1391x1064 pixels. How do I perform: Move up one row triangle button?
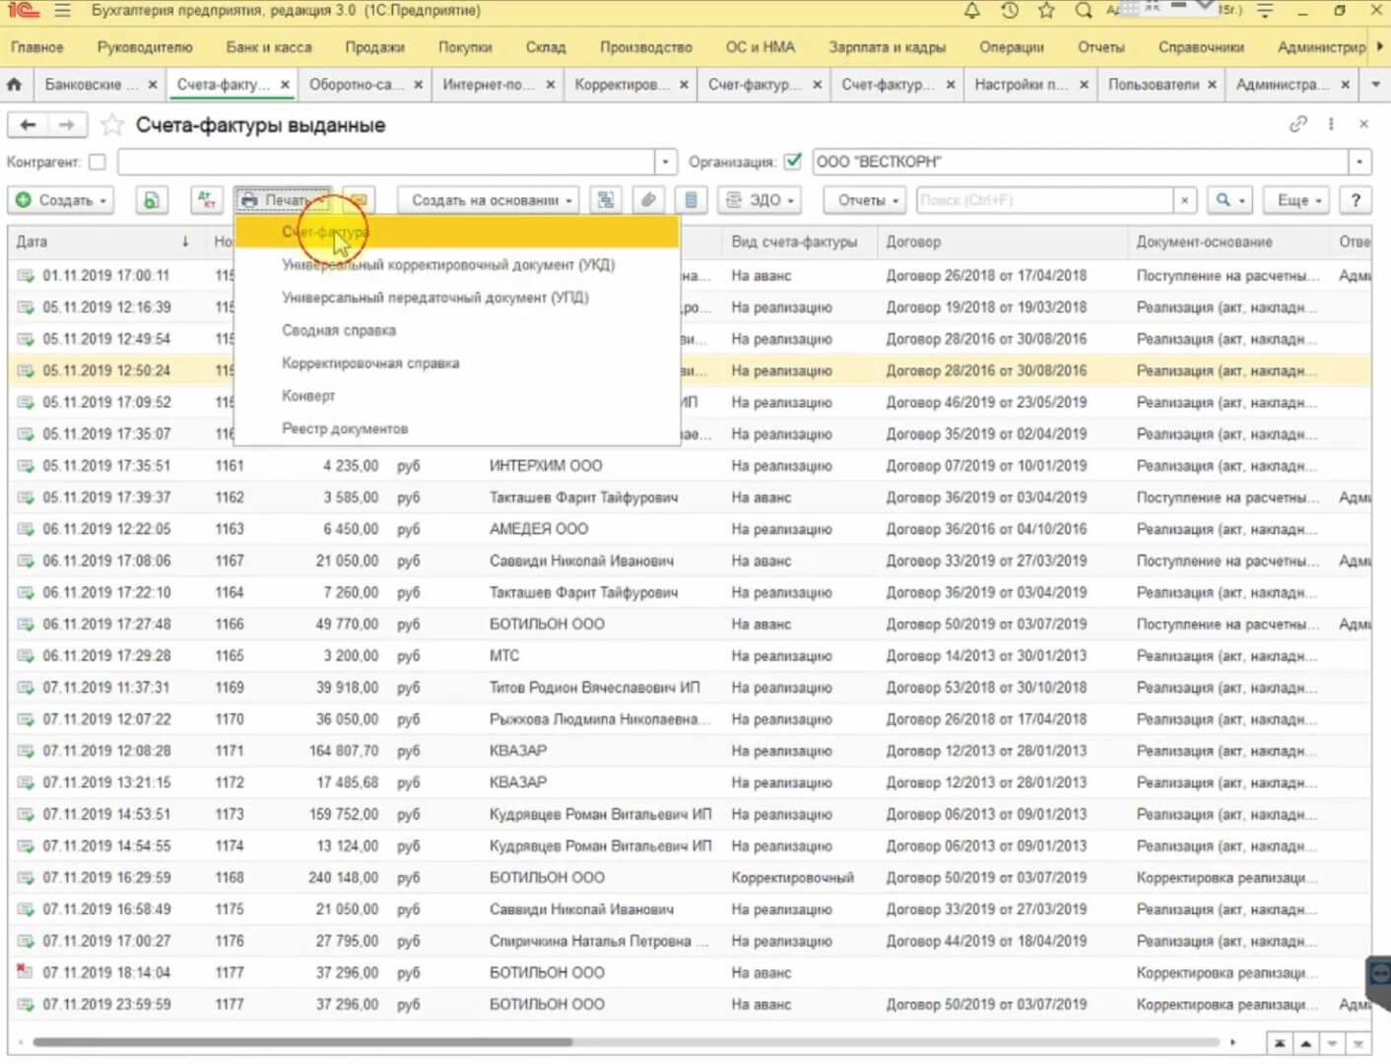tap(1305, 1043)
